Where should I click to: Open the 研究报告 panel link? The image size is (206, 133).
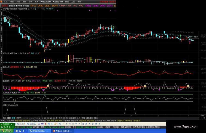[x=50, y=120]
